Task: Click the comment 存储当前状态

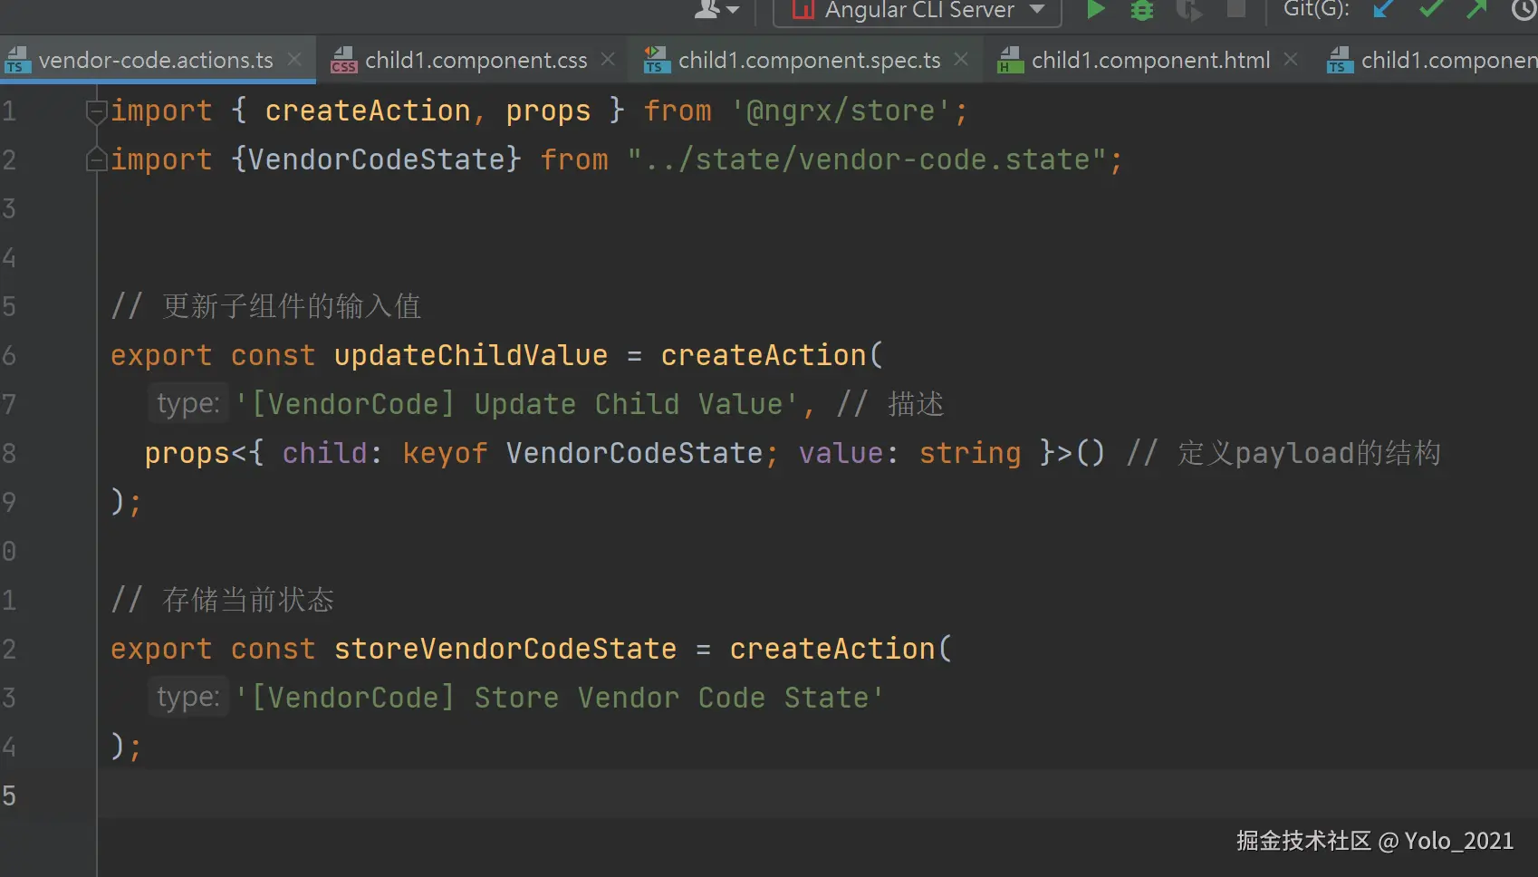Action: pos(223,601)
